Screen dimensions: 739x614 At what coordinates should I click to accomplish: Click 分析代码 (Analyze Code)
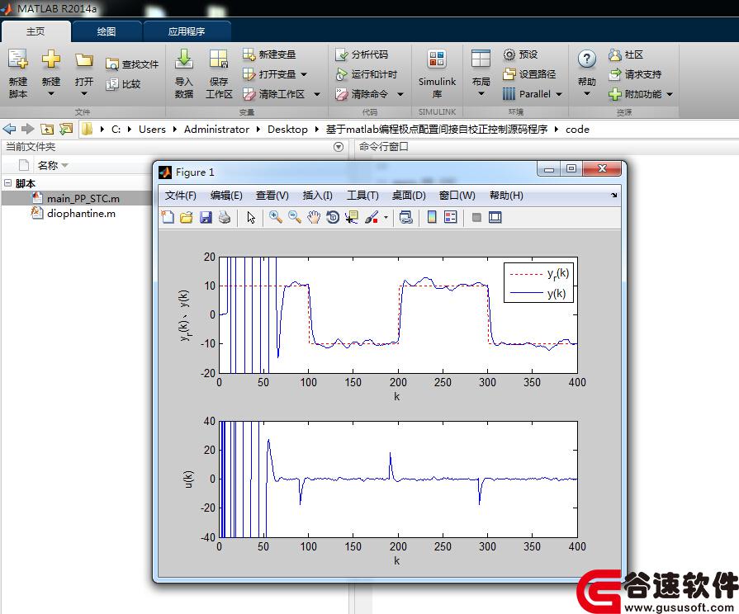362,54
